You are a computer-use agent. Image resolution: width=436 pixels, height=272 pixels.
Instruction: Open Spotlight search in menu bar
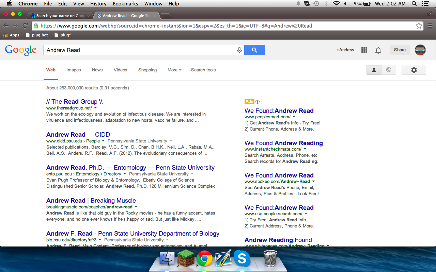coord(414,4)
